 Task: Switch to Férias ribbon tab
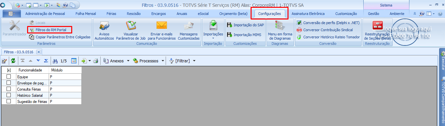pos(111,14)
